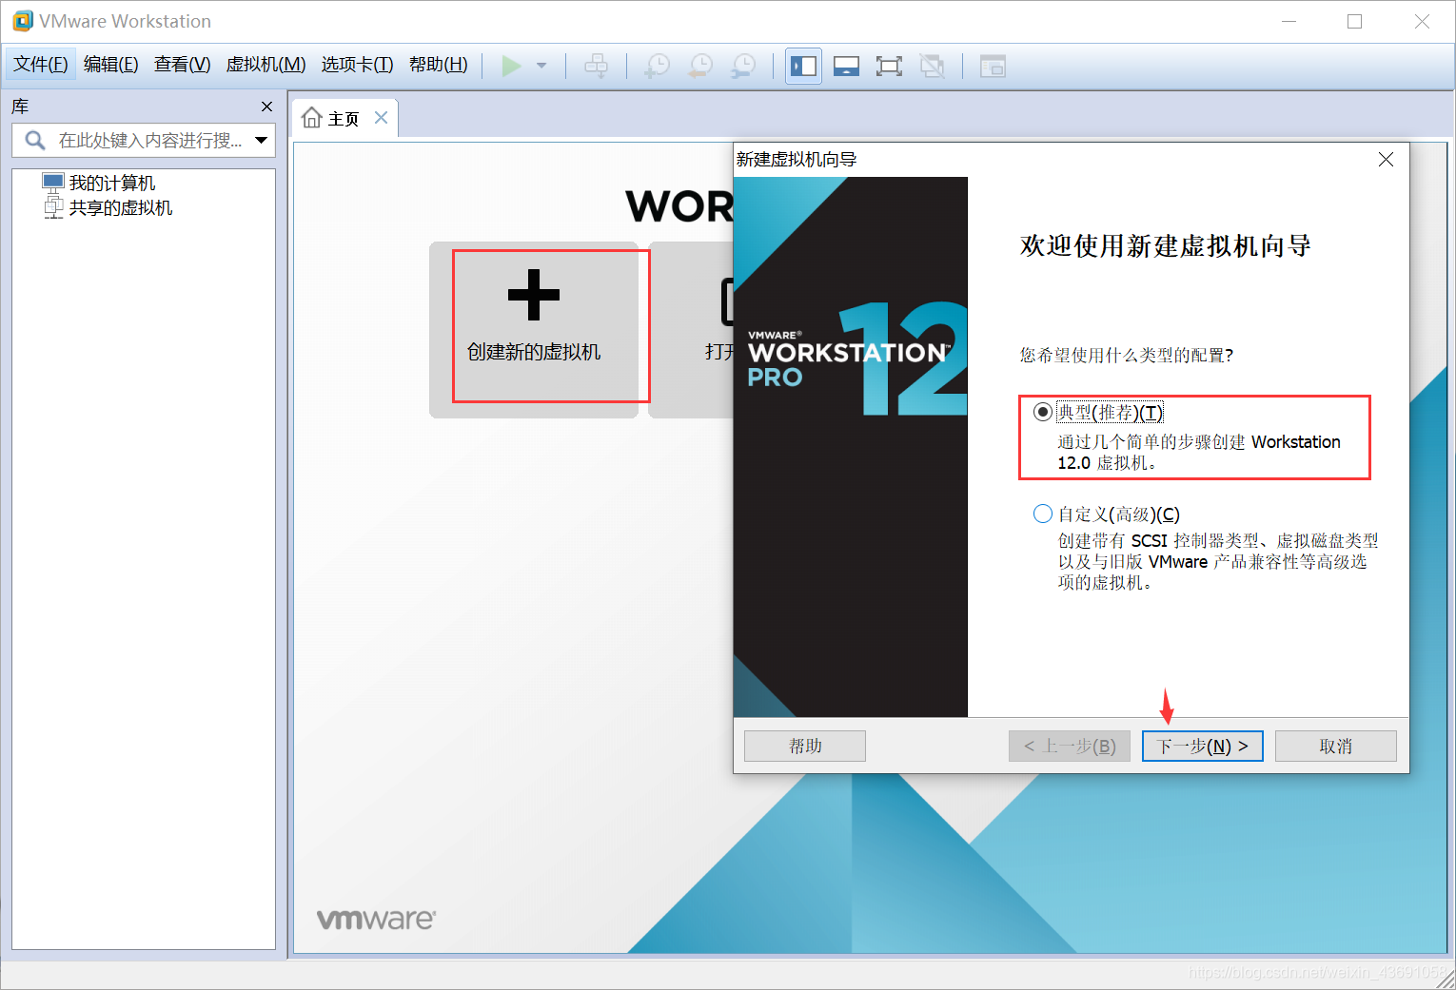The width and height of the screenshot is (1456, 990).
Task: Select the 自定义(高级) radio option
Action: (1043, 514)
